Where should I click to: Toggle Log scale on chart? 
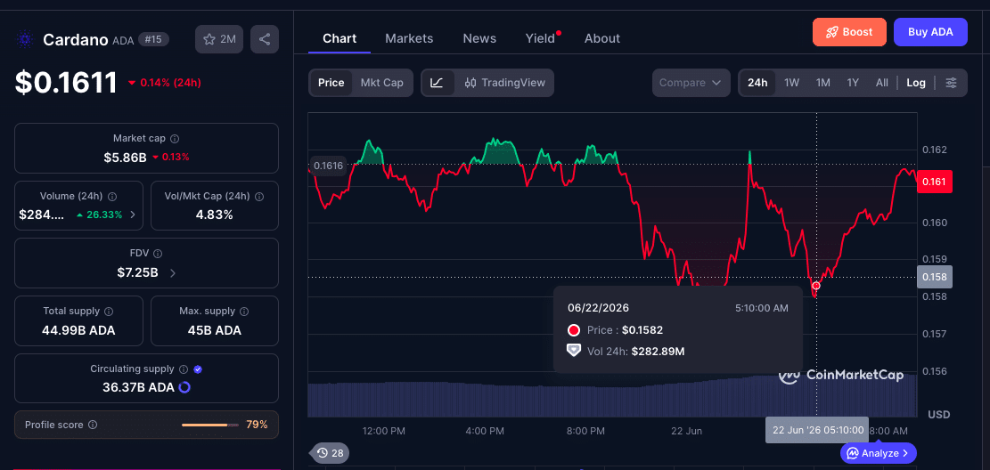916,83
